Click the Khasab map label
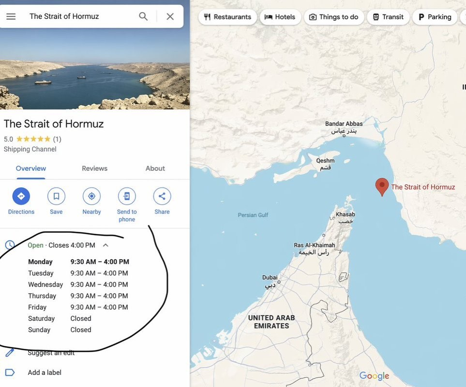Viewport: 466px width, 387px height. [346, 218]
